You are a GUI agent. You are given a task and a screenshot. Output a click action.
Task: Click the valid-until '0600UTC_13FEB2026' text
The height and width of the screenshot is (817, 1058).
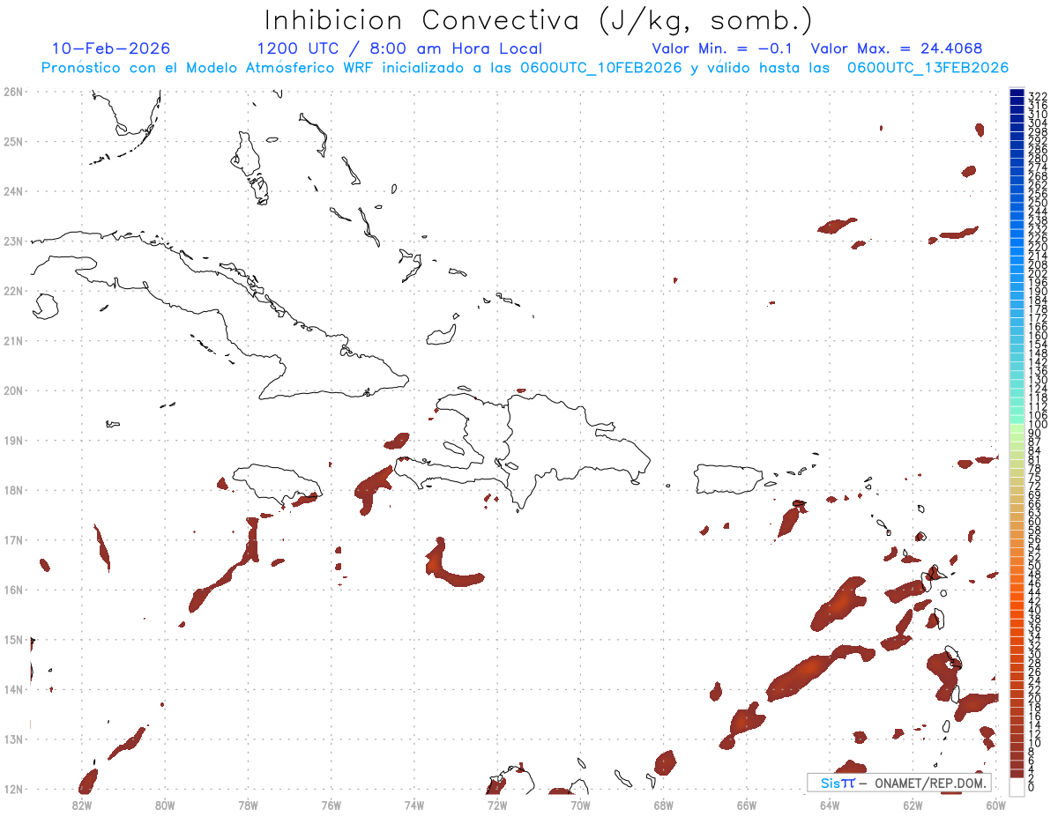928,68
